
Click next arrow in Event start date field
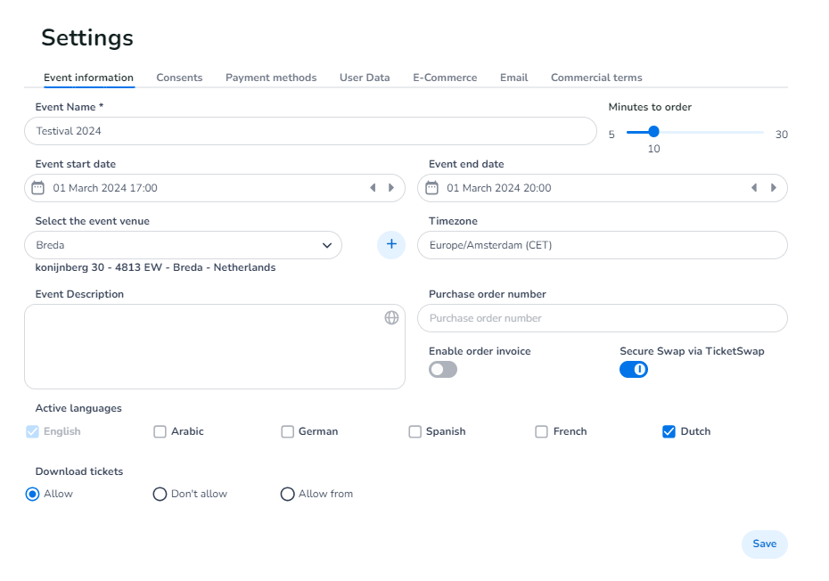[391, 188]
